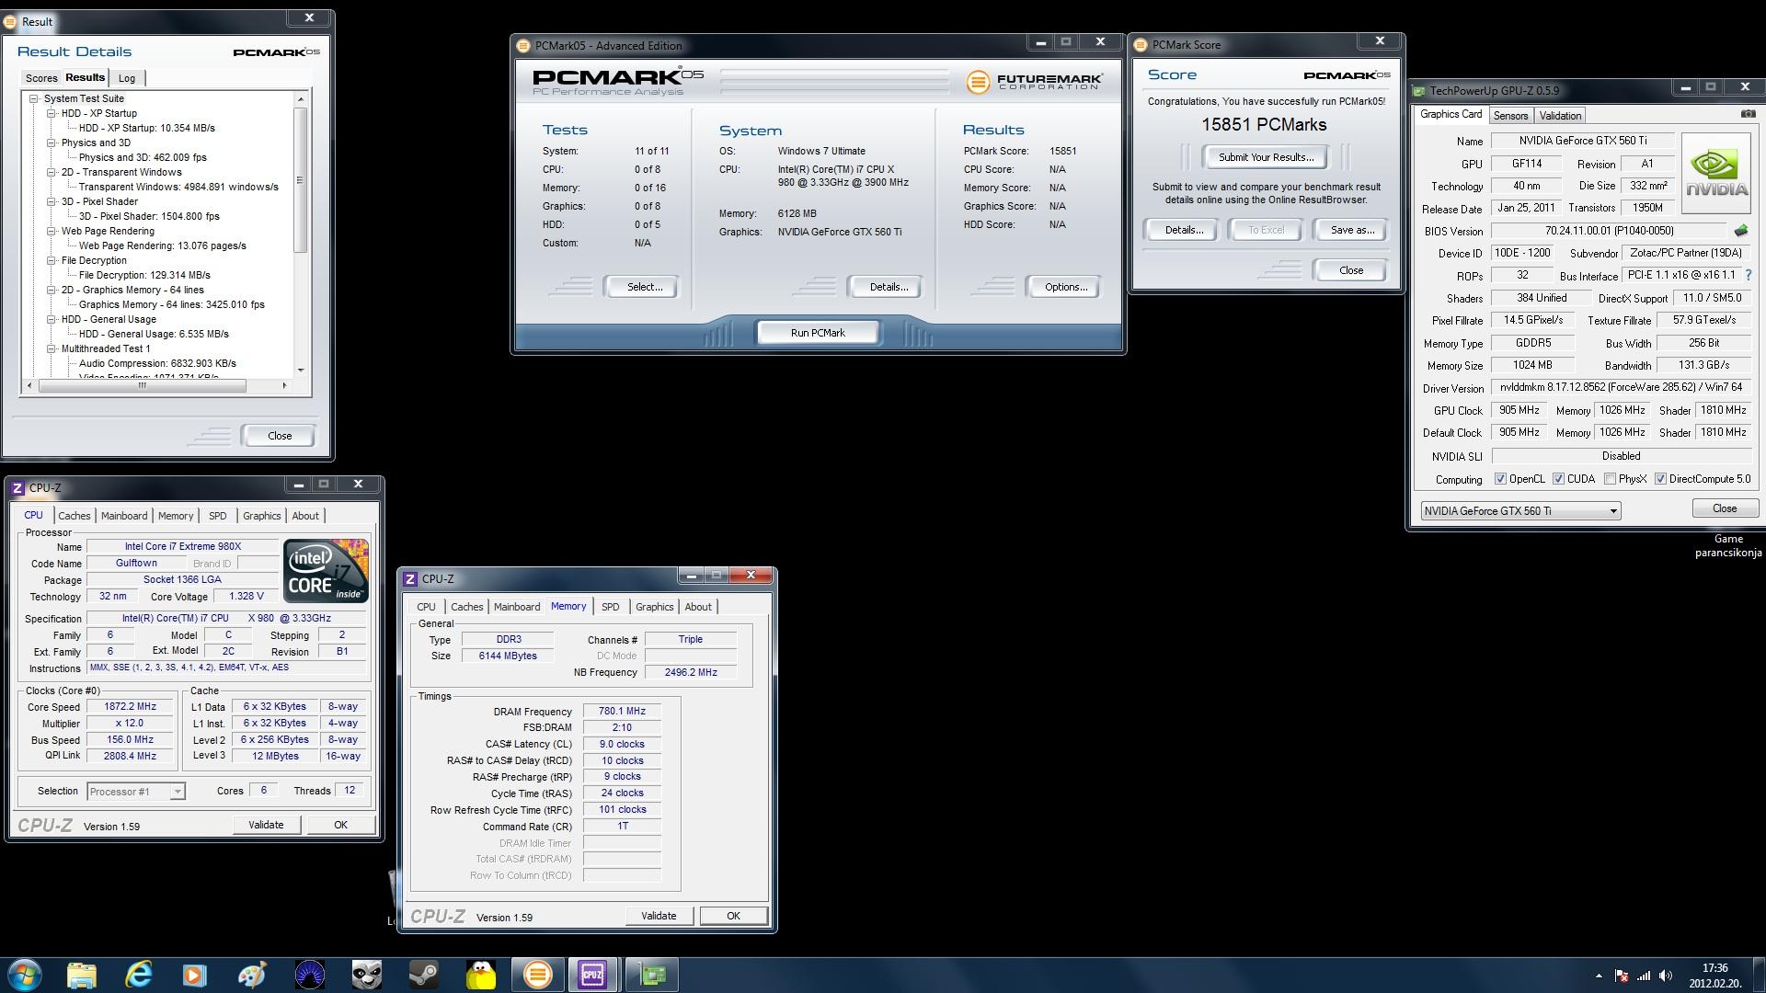Click the PCMark Score title bar icon
The height and width of the screenshot is (993, 1766).
pos(1141,44)
